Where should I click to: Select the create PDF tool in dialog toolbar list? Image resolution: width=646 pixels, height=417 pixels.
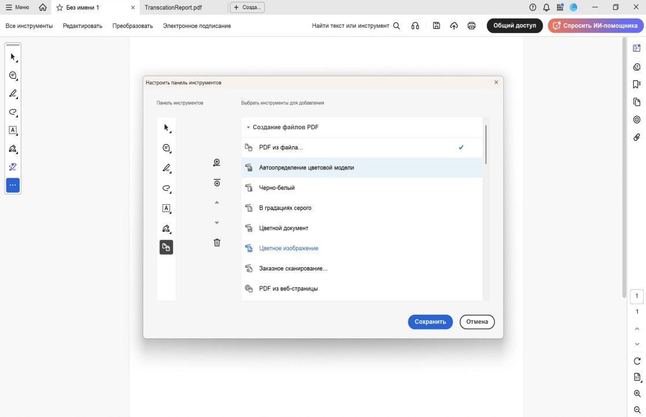[x=167, y=247]
